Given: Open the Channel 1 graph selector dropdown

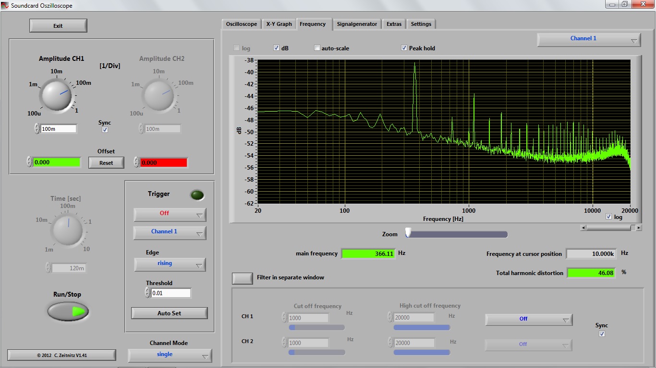Looking at the screenshot, I should [588, 39].
